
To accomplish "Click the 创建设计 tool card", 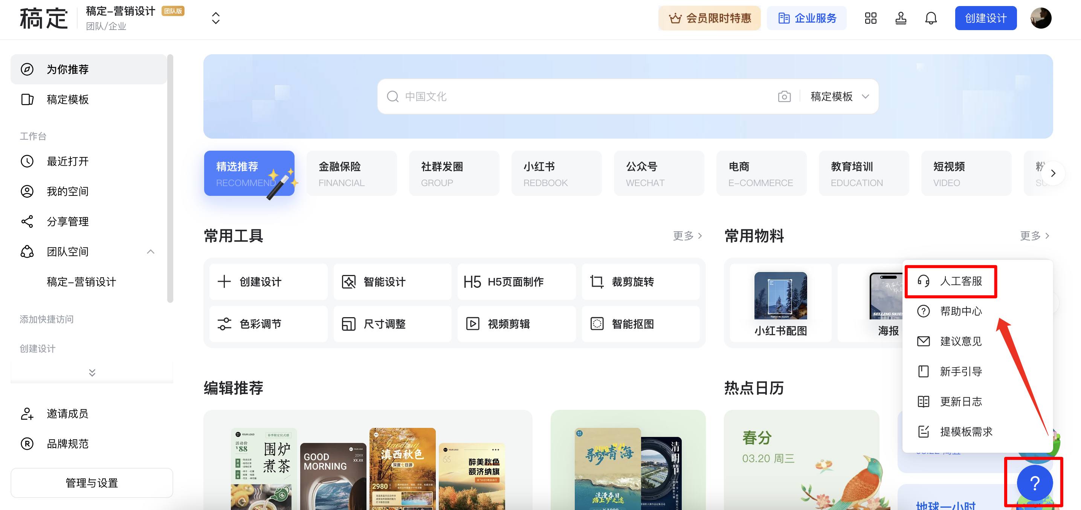I will pos(268,282).
